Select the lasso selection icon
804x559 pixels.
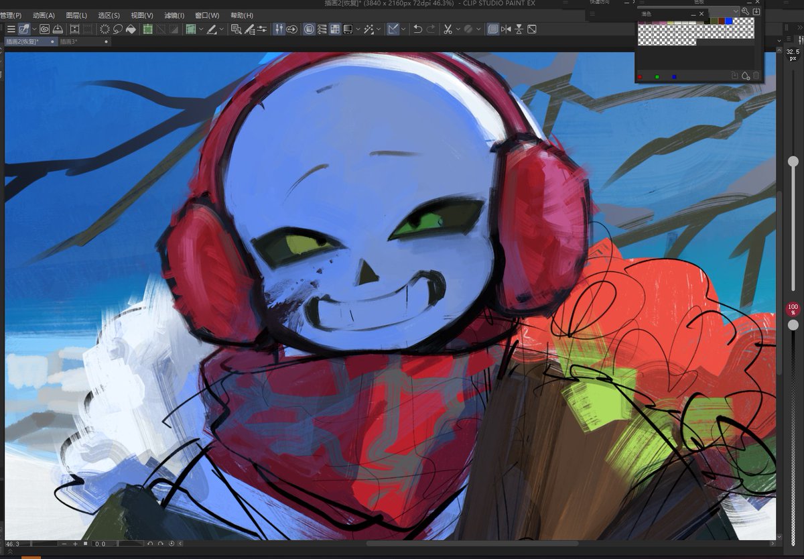click(118, 29)
